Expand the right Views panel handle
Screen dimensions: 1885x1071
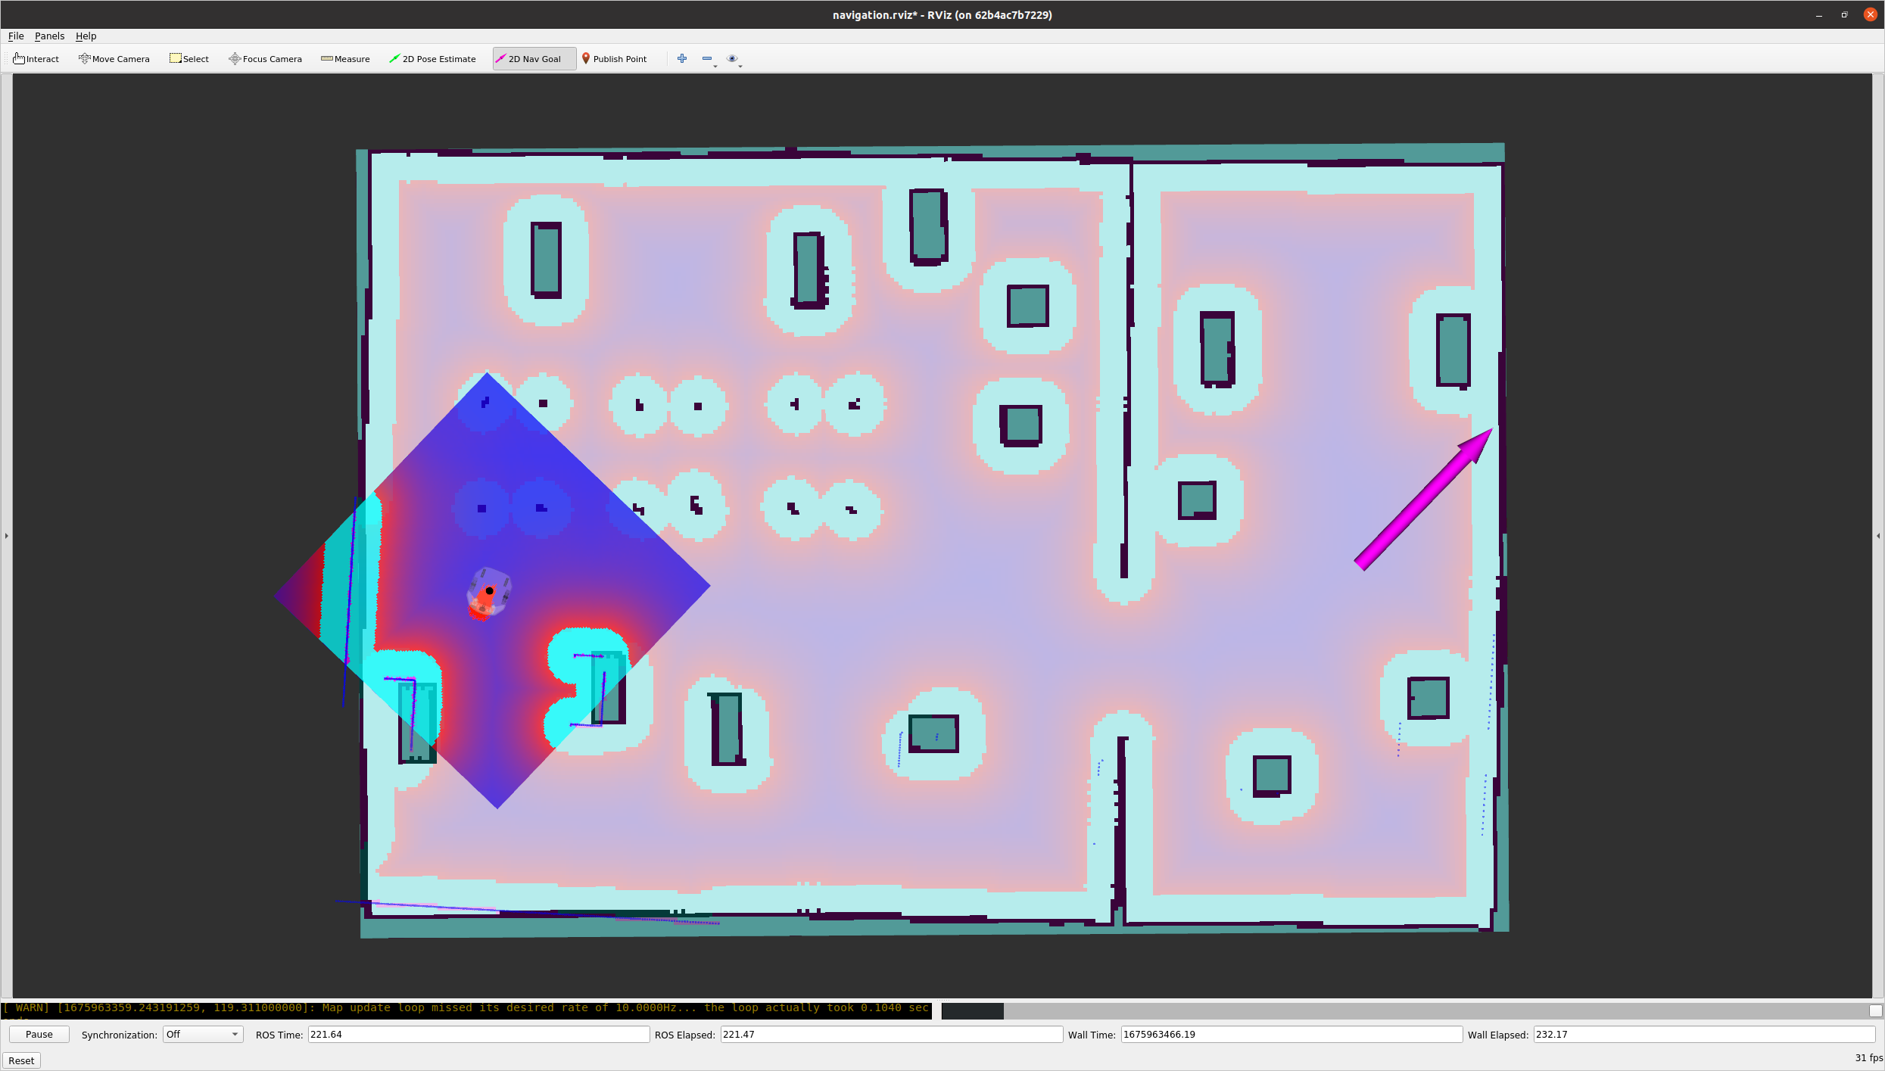[1878, 536]
